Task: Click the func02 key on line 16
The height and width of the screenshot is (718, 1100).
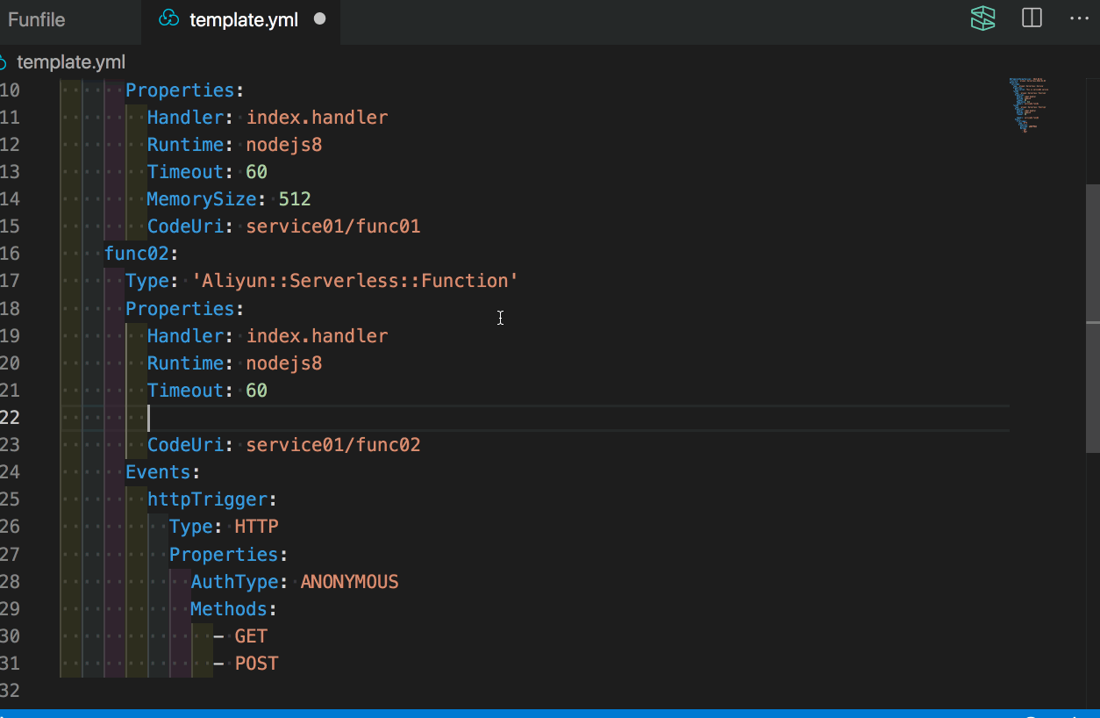Action: tap(136, 254)
